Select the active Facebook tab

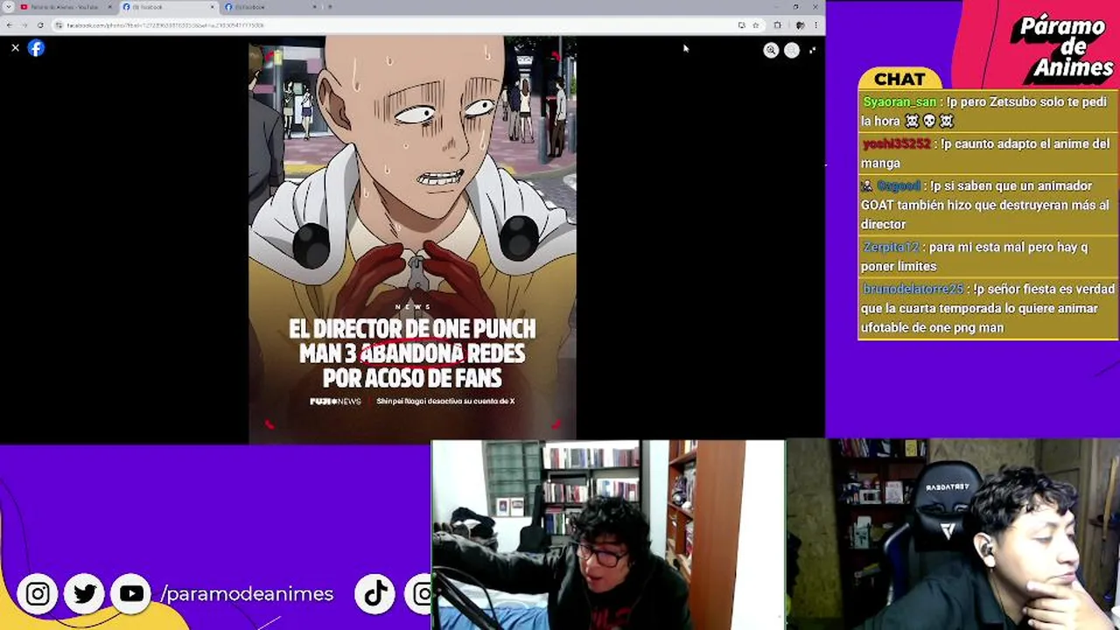tap(168, 7)
